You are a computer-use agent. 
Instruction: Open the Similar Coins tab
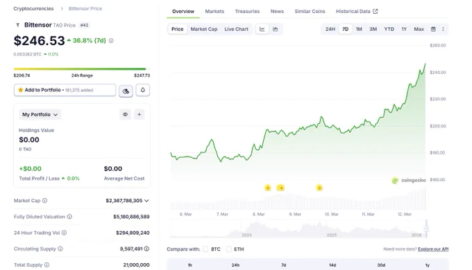pyautogui.click(x=310, y=11)
